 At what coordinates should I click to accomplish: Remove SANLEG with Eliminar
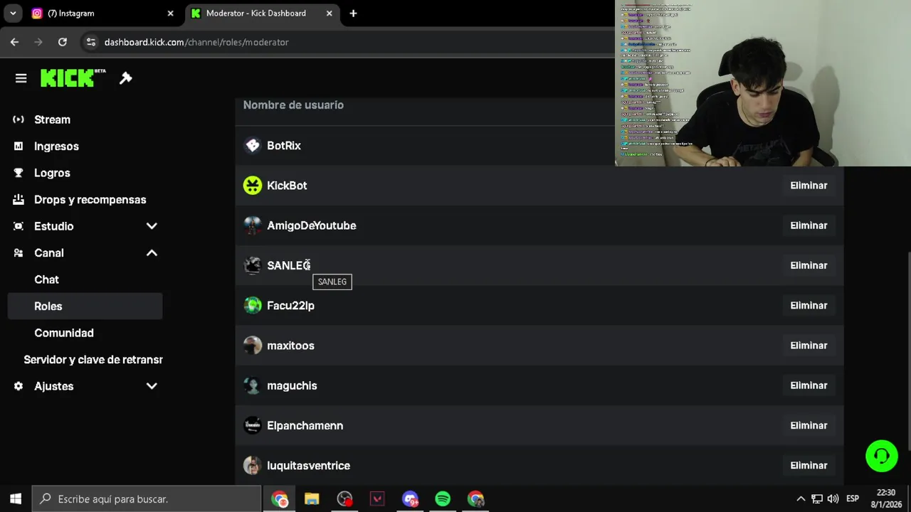coord(809,265)
